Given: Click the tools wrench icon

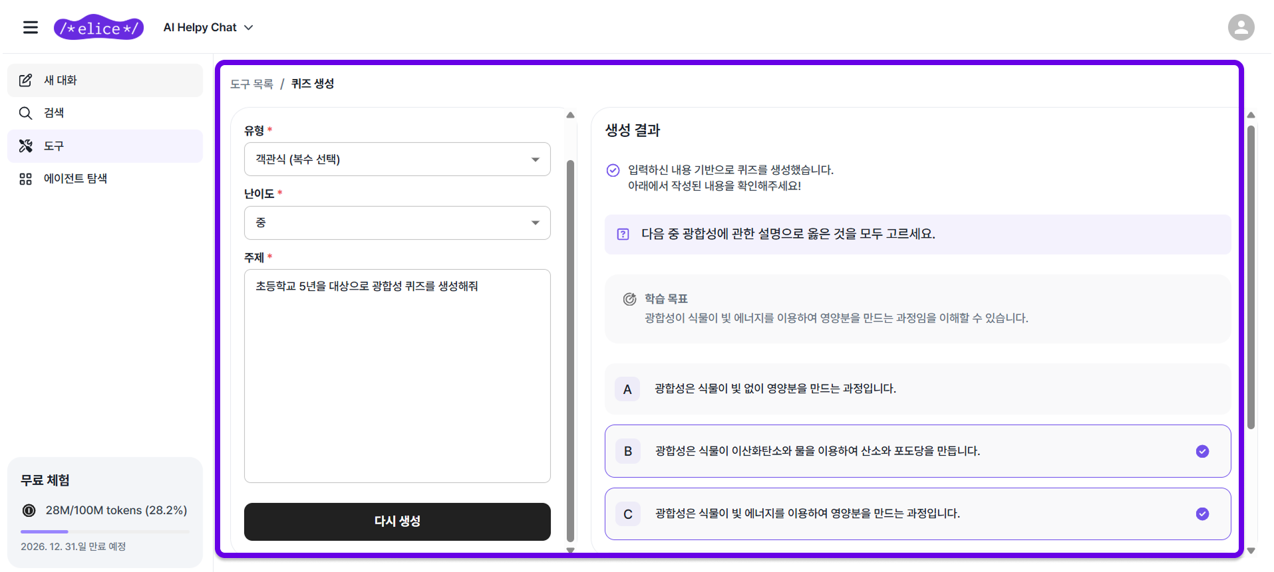Looking at the screenshot, I should tap(25, 146).
